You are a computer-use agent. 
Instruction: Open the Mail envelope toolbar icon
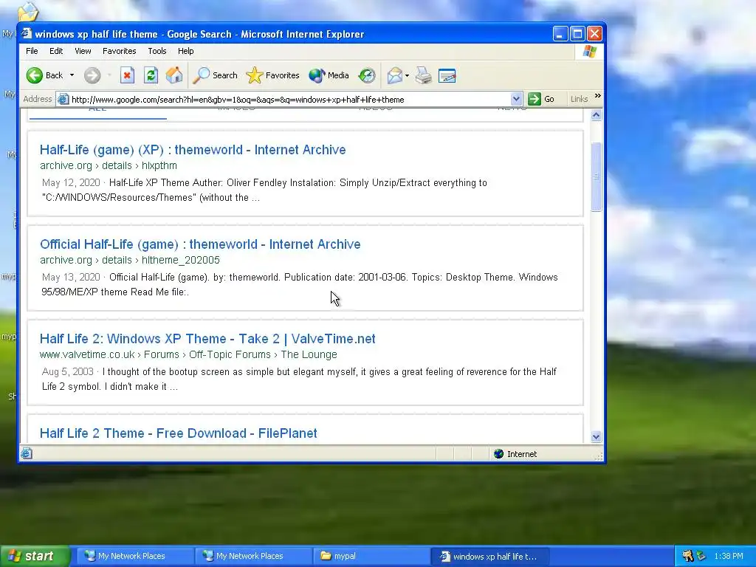[x=394, y=75]
